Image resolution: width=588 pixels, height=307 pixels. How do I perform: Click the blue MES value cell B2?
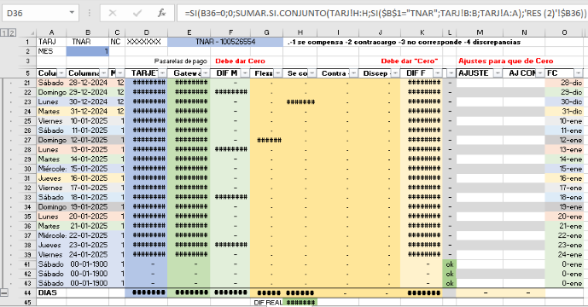tap(87, 51)
